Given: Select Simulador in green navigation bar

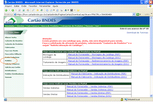Looking at the screenshot, I should point(10,26).
